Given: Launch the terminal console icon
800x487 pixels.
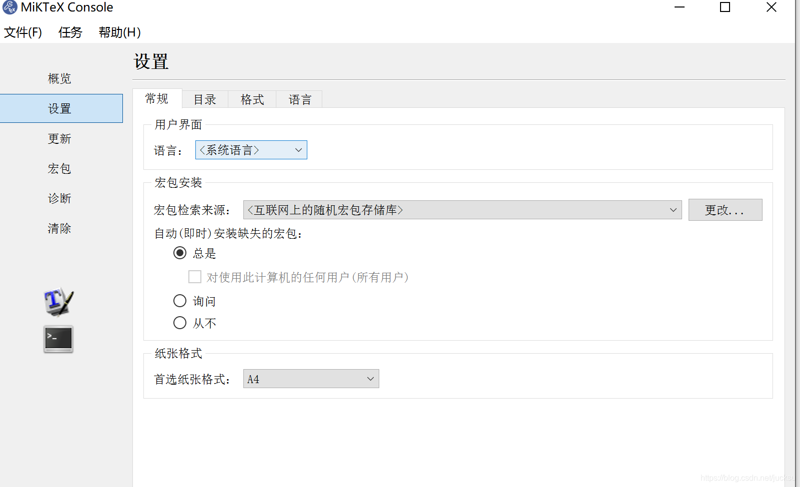Looking at the screenshot, I should [58, 339].
